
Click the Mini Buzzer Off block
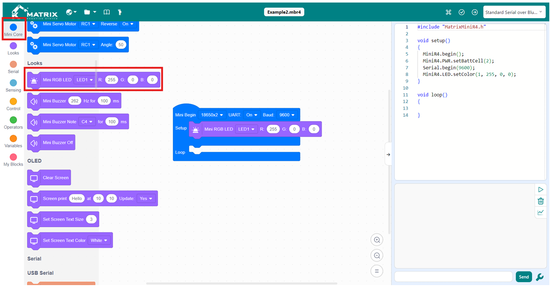pos(51,143)
